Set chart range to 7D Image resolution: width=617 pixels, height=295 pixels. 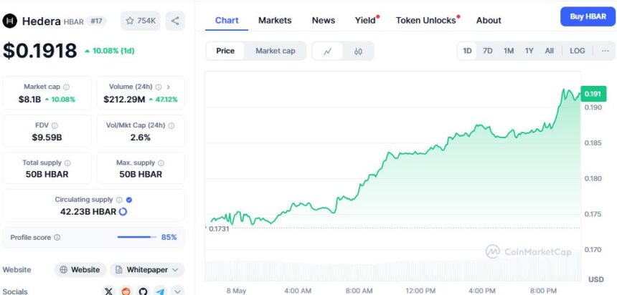(488, 51)
